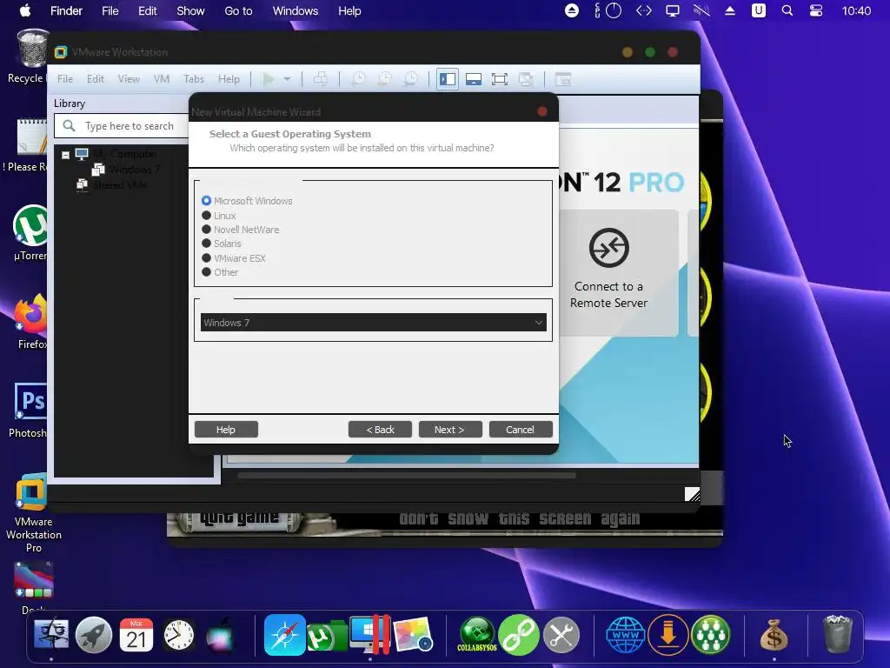Open the Collabsysos dock icon

coord(477,634)
